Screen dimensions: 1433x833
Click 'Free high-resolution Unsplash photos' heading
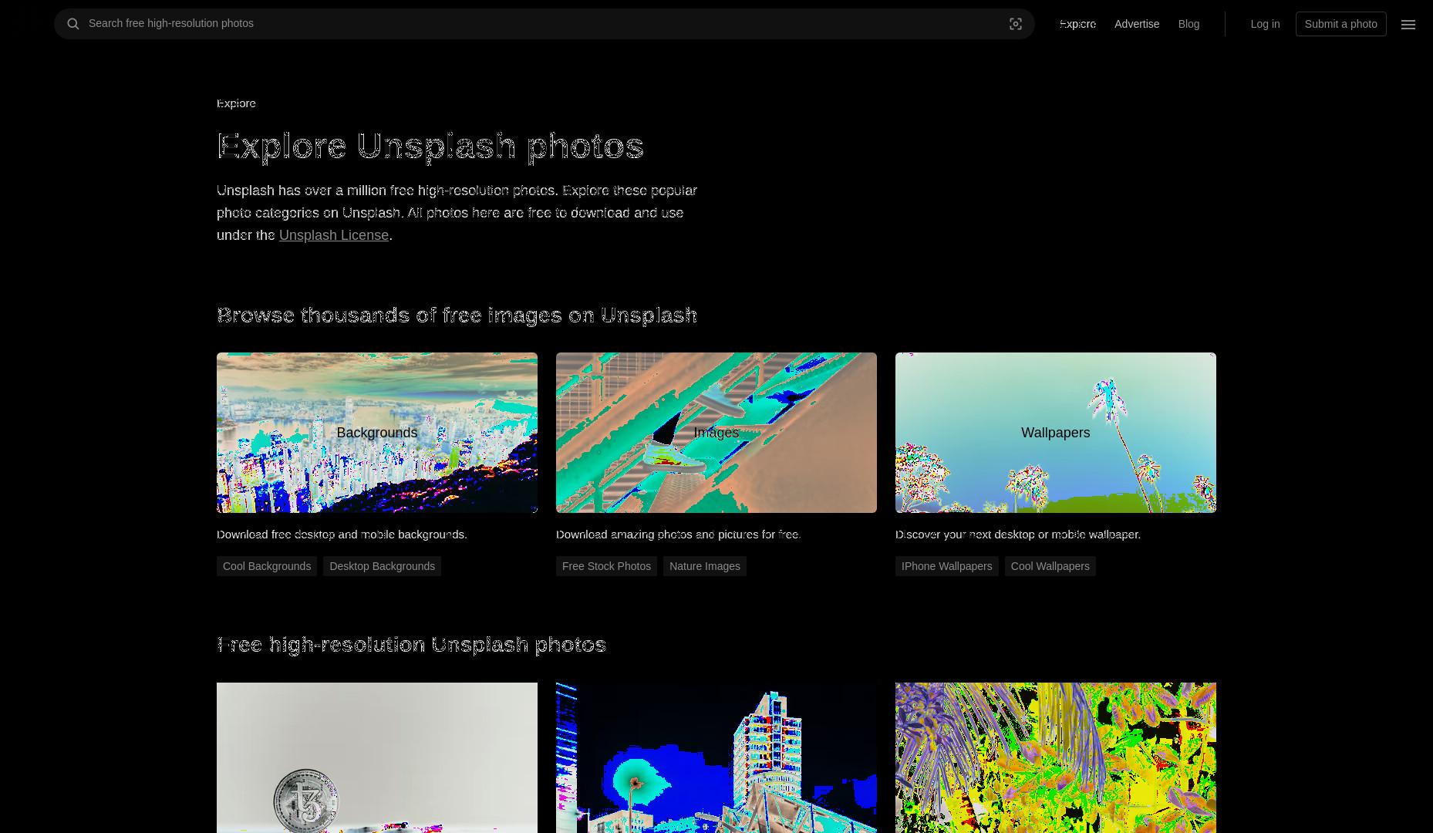[412, 645]
